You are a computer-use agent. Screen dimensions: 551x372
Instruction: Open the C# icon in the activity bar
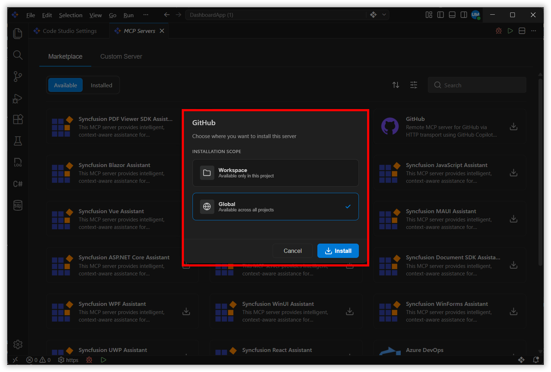(x=18, y=184)
